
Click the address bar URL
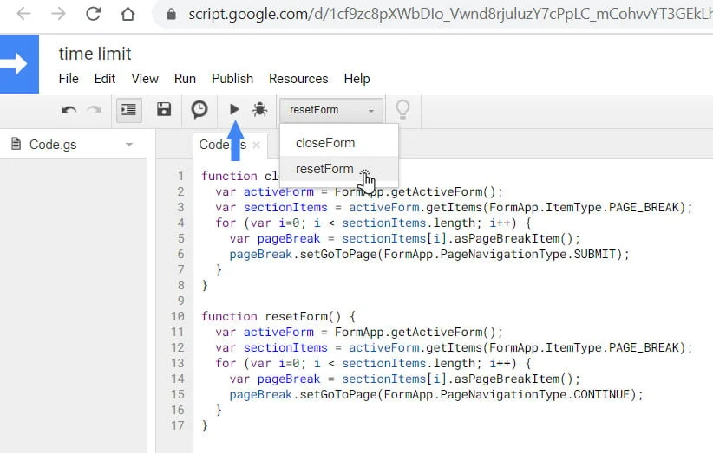click(x=450, y=15)
